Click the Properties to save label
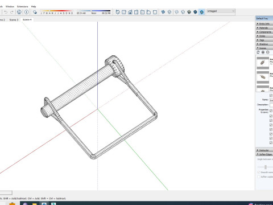The height and width of the screenshot is (205, 273). 263,111
